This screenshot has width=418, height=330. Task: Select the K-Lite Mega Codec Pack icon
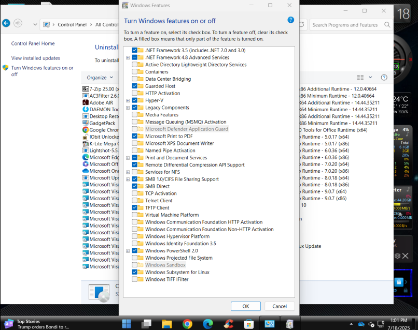coord(86,144)
